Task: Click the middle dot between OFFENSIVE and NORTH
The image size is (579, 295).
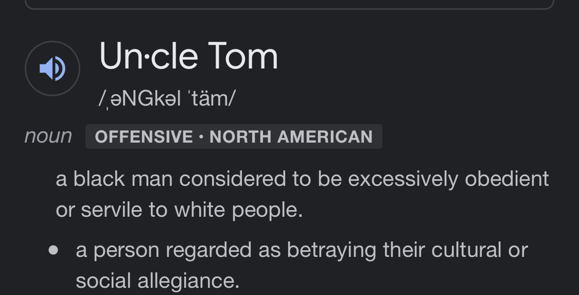Action: (x=201, y=136)
